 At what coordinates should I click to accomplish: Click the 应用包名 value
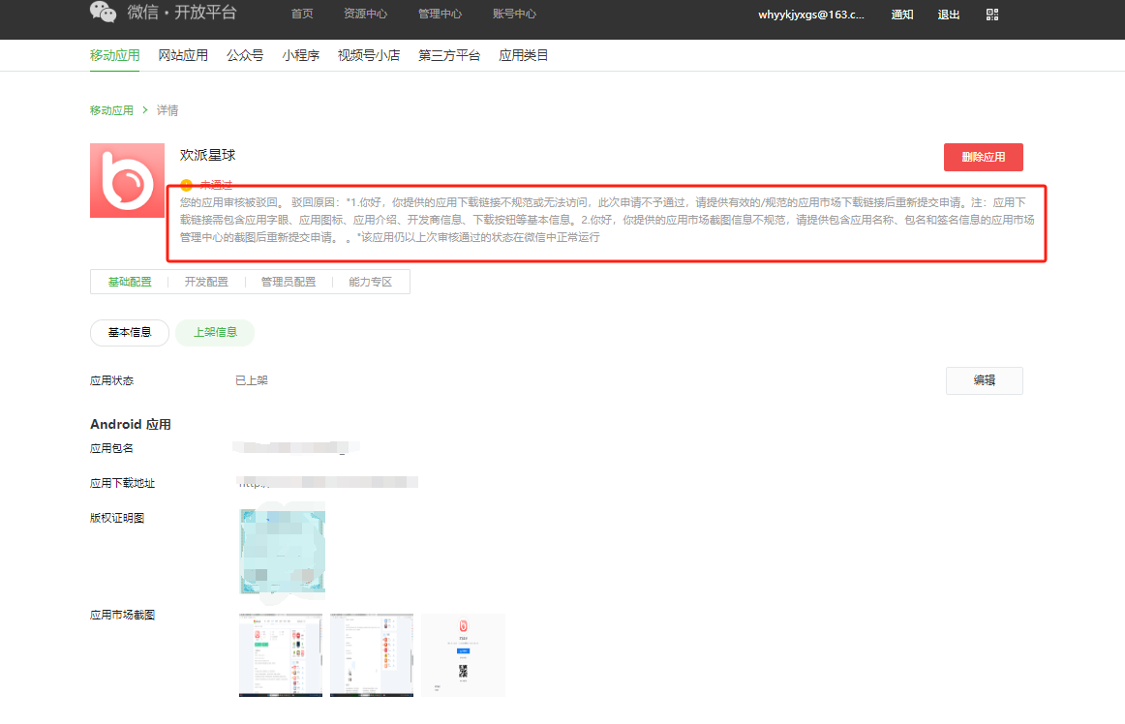tap(296, 448)
